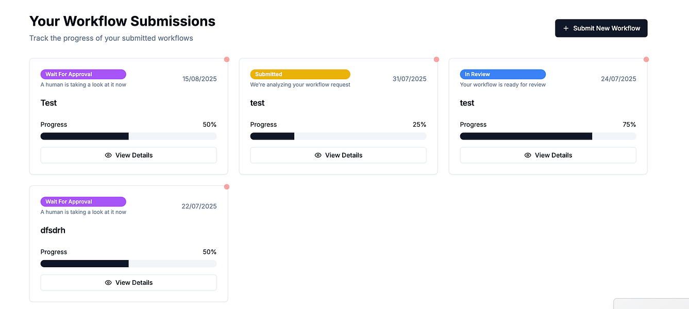
Task: Click the notification dot on the In Review card
Action: 646,59
